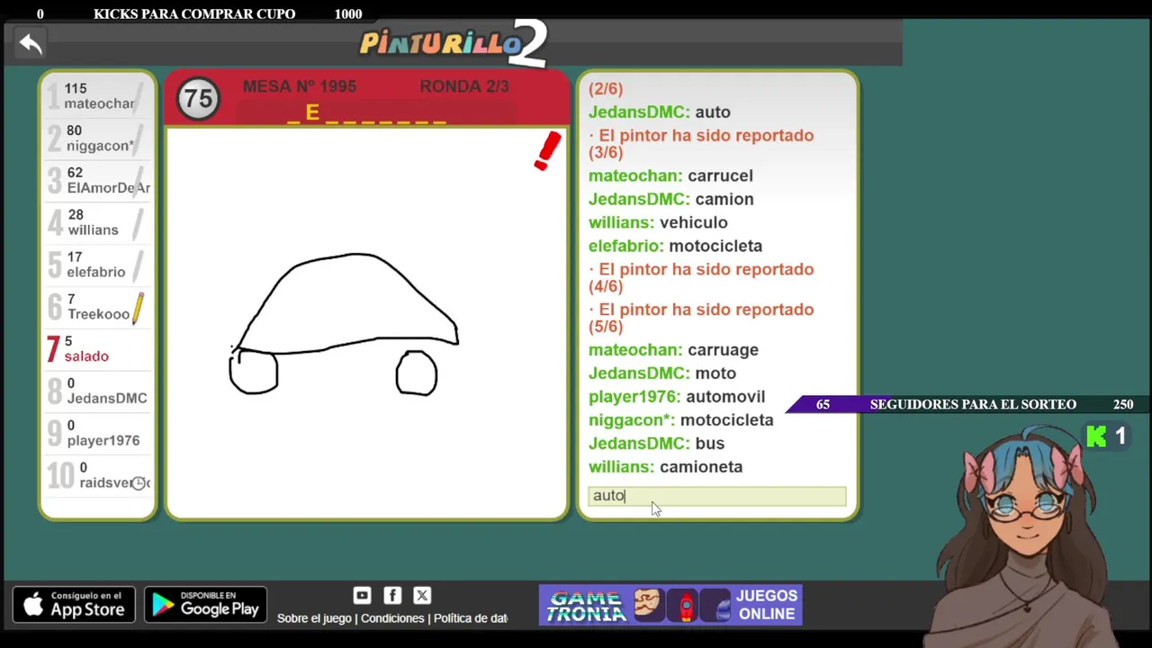Click the drawn car on the canvas

pos(344,324)
